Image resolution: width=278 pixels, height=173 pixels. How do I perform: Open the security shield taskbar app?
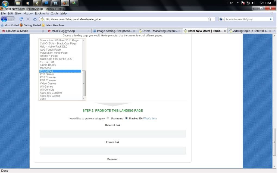[x=37, y=3]
